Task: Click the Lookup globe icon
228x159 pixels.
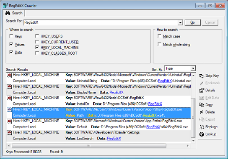Action: 202,134
